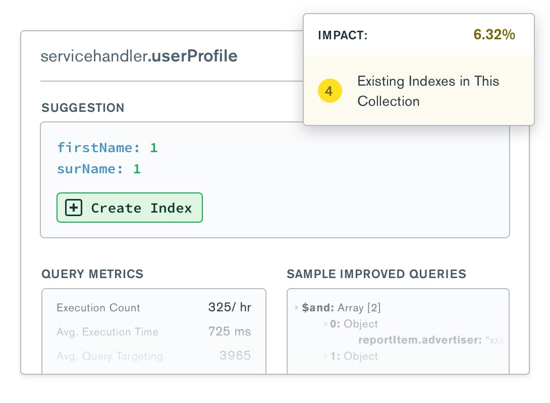This screenshot has width=550, height=403.
Task: Click the 325/ hr execution count value
Action: [230, 308]
